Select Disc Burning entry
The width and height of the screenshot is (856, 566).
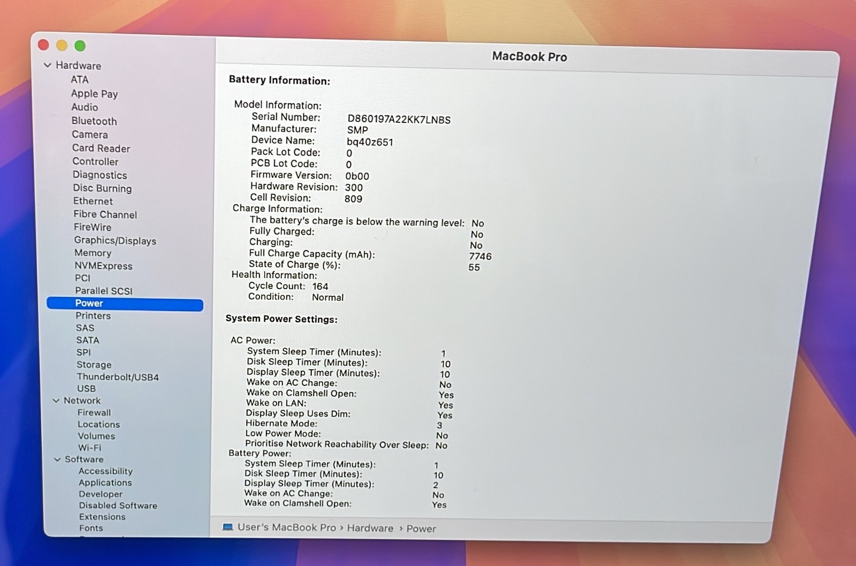coord(102,188)
